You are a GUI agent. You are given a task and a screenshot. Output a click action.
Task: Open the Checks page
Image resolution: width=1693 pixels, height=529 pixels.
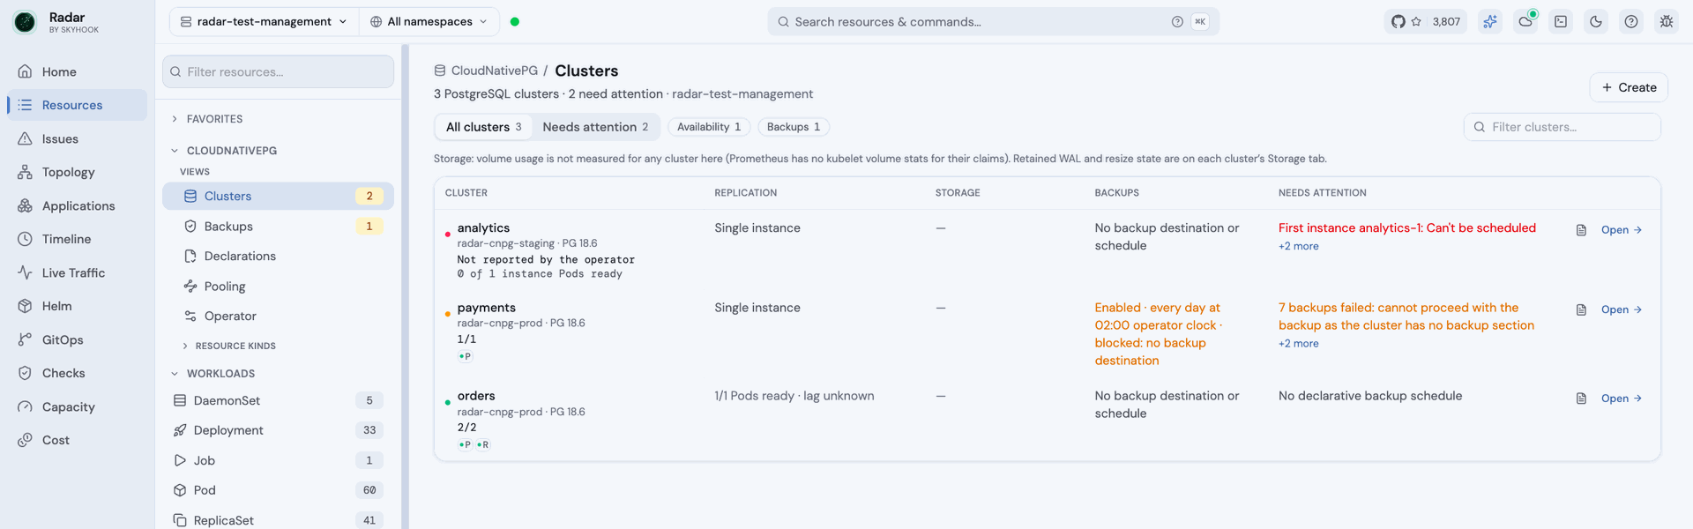tap(77, 373)
